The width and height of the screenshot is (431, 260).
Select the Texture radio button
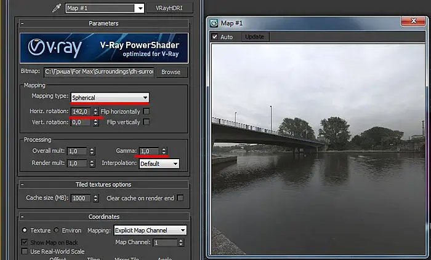point(25,230)
